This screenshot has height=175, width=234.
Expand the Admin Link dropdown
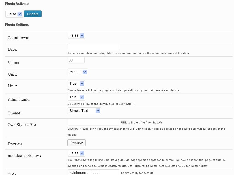[x=76, y=97]
